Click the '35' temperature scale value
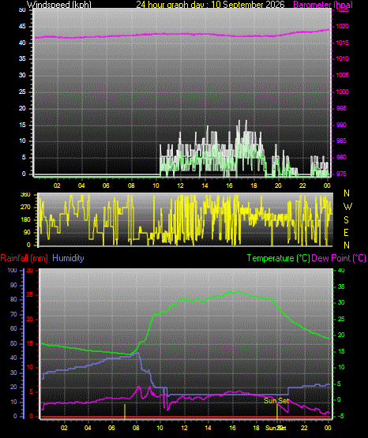This screenshot has height=438, width=368. pyautogui.click(x=341, y=287)
